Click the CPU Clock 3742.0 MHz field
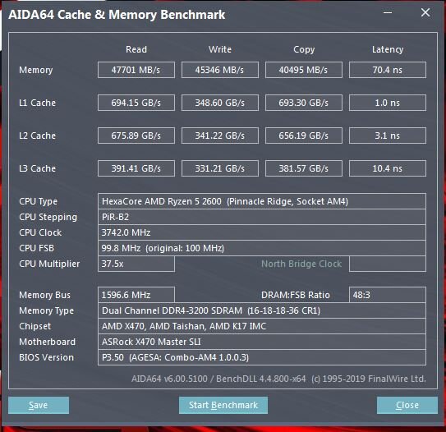The image size is (446, 432). (x=262, y=232)
